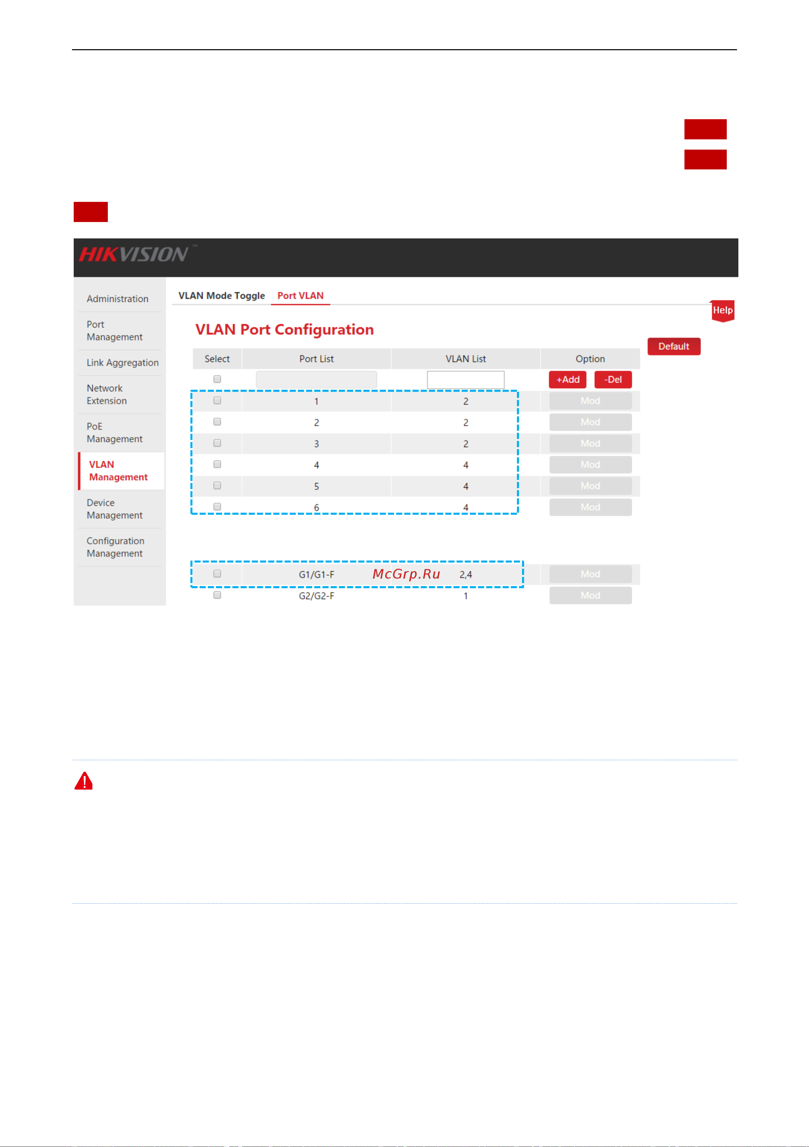Click Mod button for port 4

(590, 465)
